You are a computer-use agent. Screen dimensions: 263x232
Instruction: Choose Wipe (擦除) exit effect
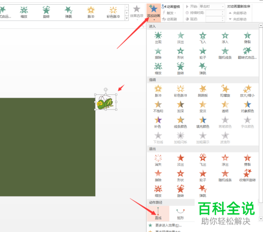click(x=158, y=176)
